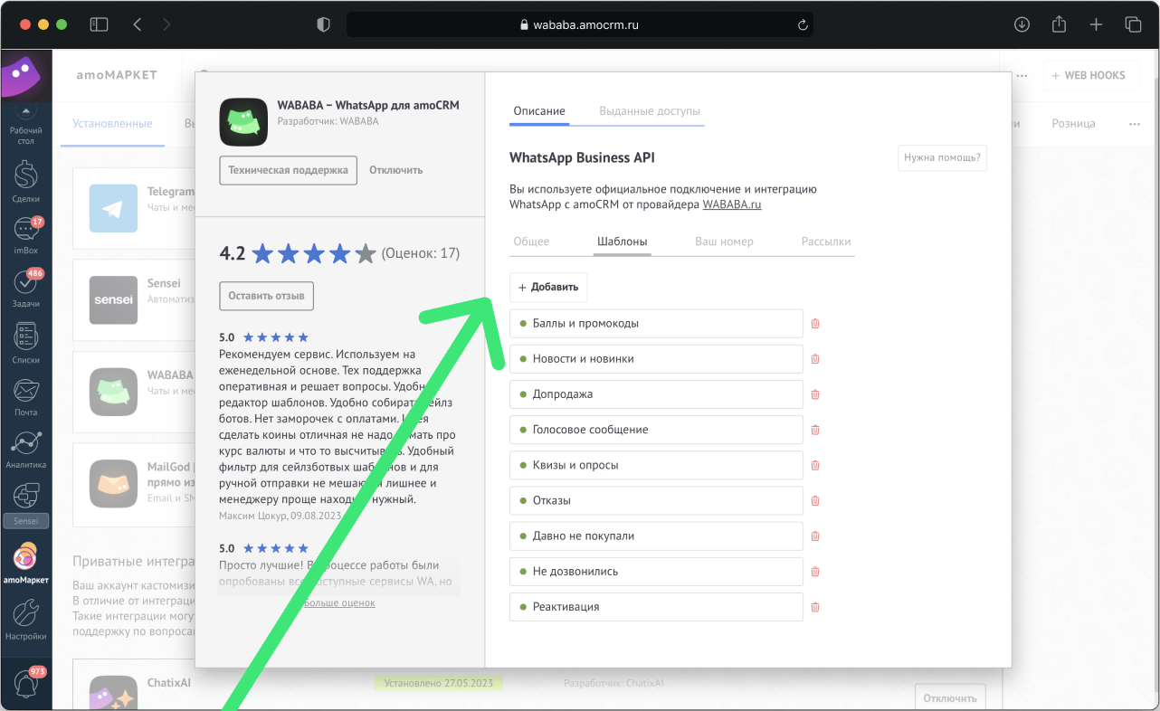
Task: Click Safari address bar wababa.amocrm.ru
Action: click(x=579, y=24)
